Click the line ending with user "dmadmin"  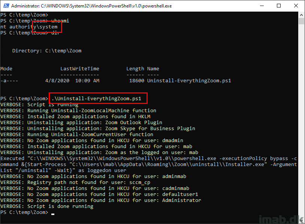coord(92,141)
